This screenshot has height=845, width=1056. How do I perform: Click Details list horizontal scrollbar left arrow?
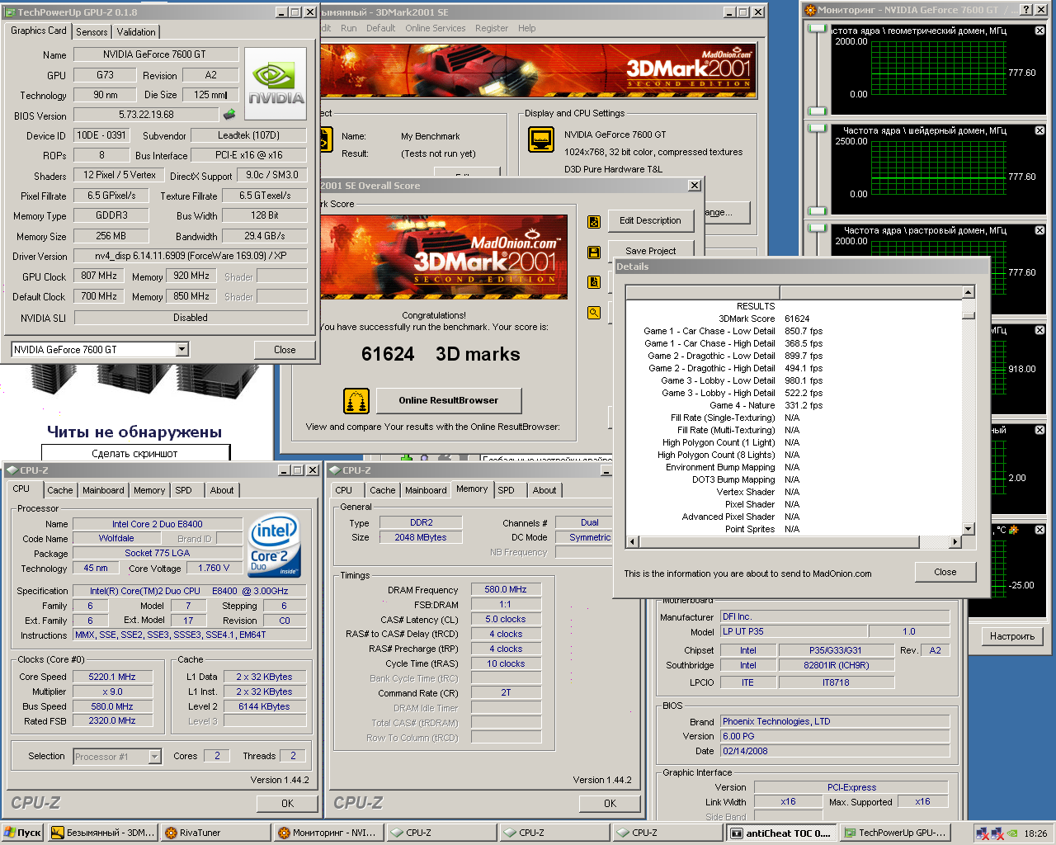click(x=633, y=542)
